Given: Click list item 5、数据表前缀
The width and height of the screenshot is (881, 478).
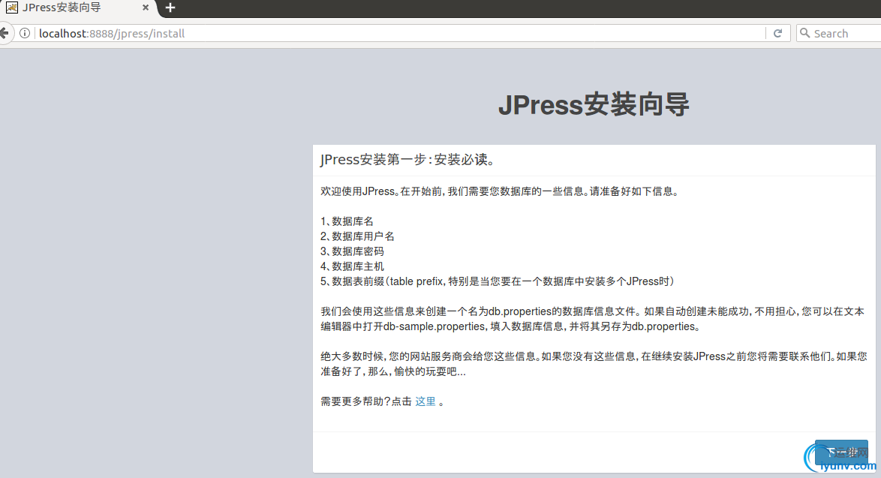Looking at the screenshot, I should tap(498, 281).
